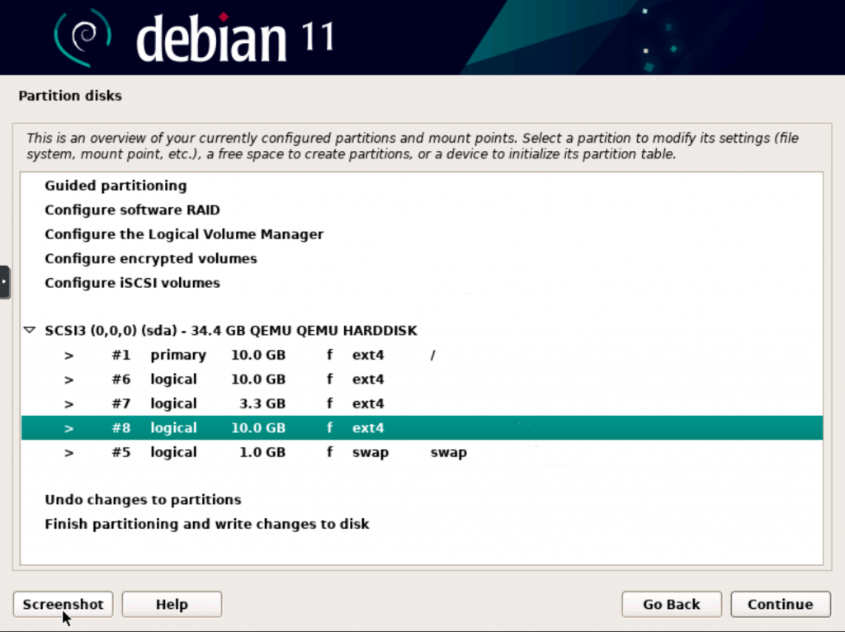Click the arrow beside partition #6 logical
Image resolution: width=845 pixels, height=632 pixels.
tap(69, 380)
